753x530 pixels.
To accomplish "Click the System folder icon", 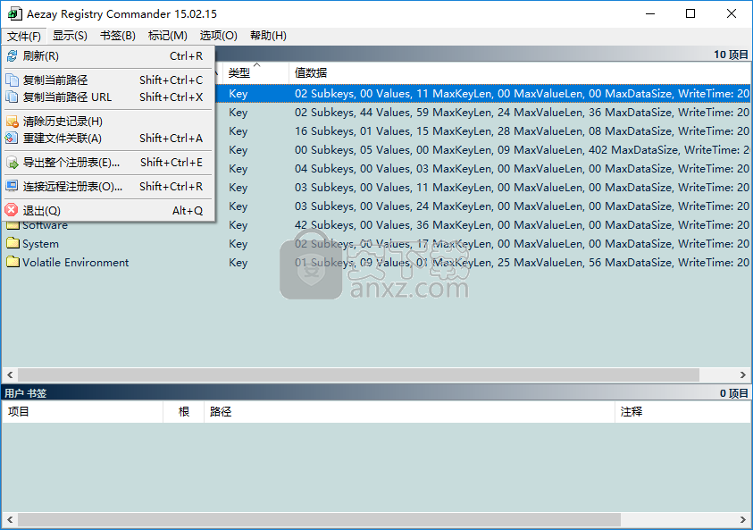I will pyautogui.click(x=13, y=244).
